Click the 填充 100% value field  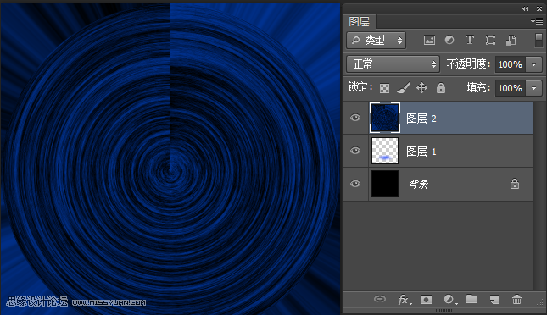[x=510, y=88]
